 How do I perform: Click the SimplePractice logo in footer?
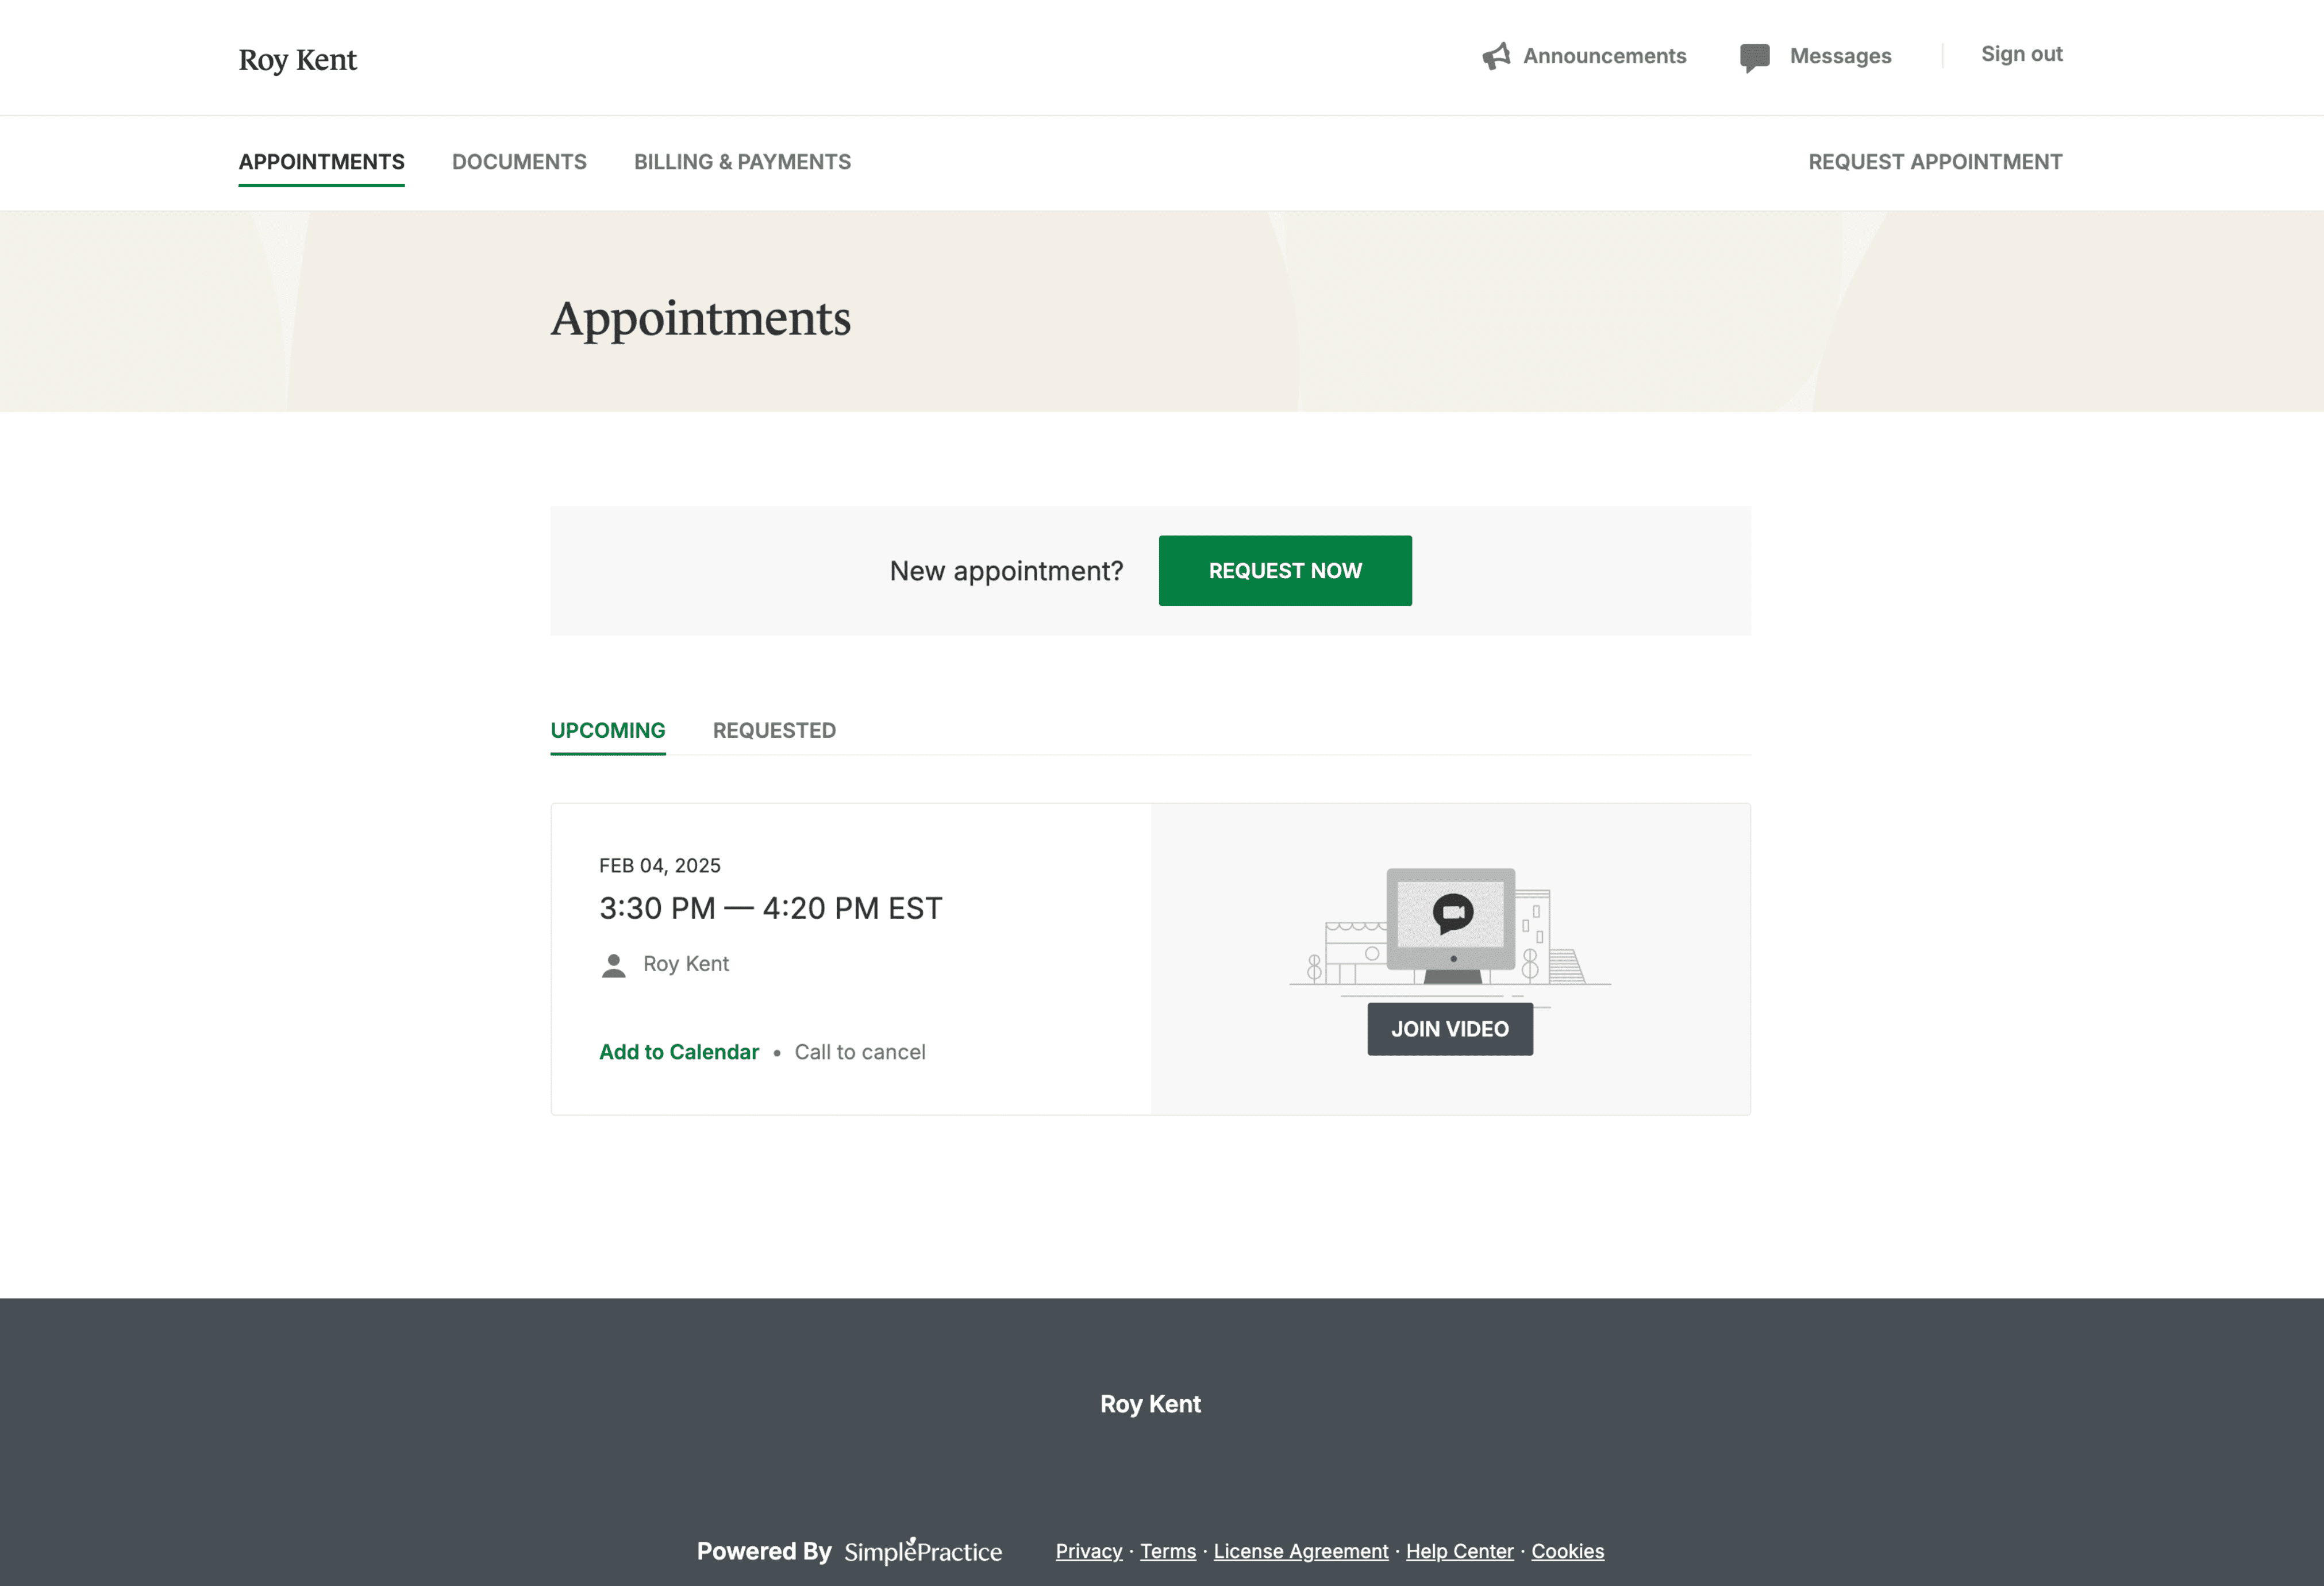[x=922, y=1551]
